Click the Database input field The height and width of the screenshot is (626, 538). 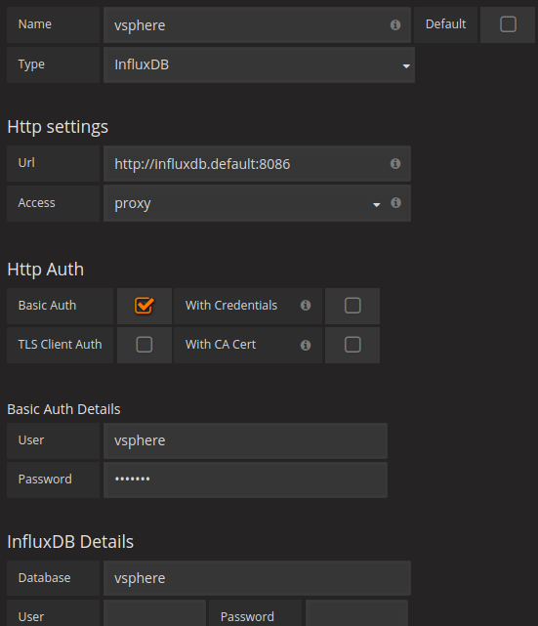pyautogui.click(x=257, y=578)
